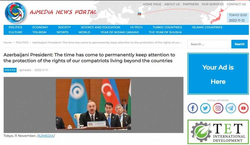Go to the Hi-Tech menu section

coord(136,27)
